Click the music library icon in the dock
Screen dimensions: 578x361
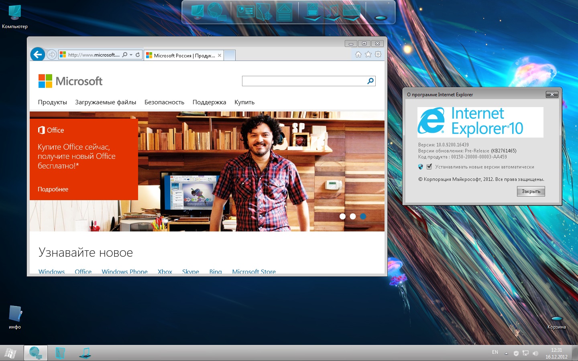[332, 12]
